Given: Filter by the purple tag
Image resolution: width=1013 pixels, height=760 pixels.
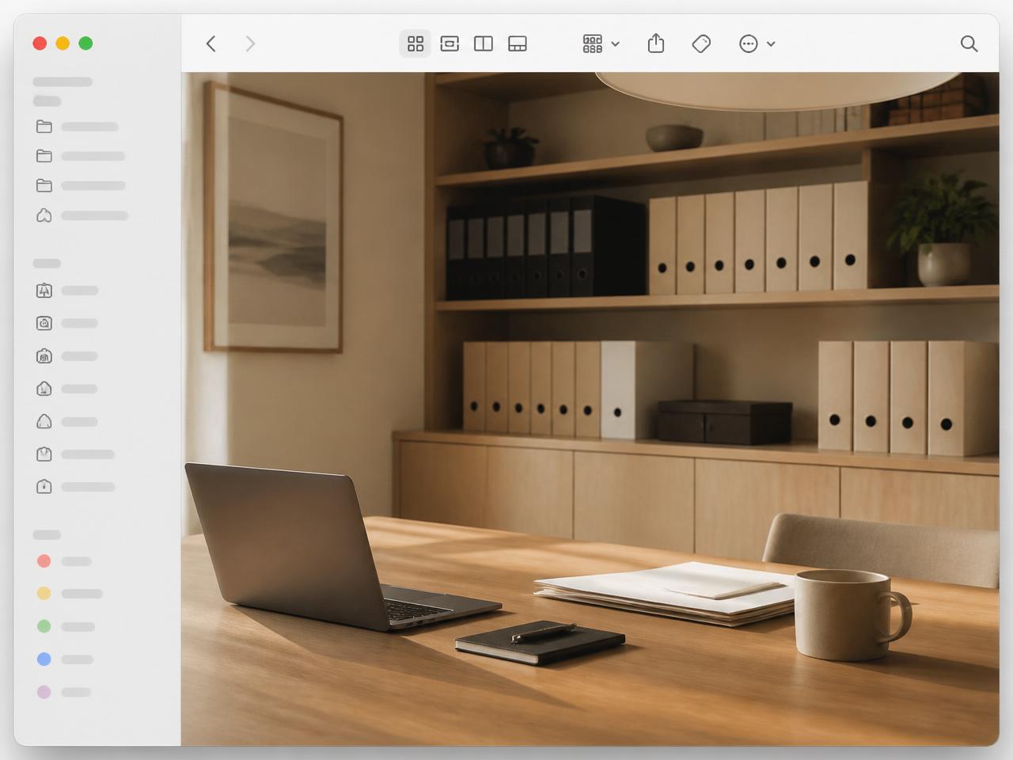Looking at the screenshot, I should click(63, 692).
